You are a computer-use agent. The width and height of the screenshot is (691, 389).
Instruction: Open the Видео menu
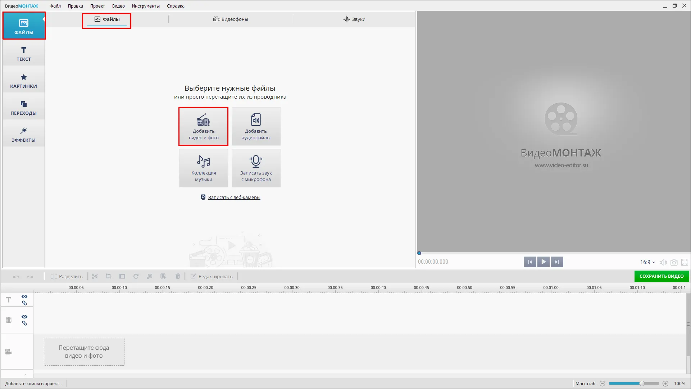[x=118, y=6]
